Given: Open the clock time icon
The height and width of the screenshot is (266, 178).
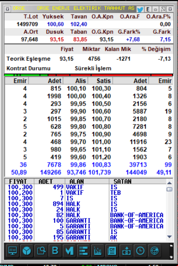Looking at the screenshot, I should (x=140, y=251).
